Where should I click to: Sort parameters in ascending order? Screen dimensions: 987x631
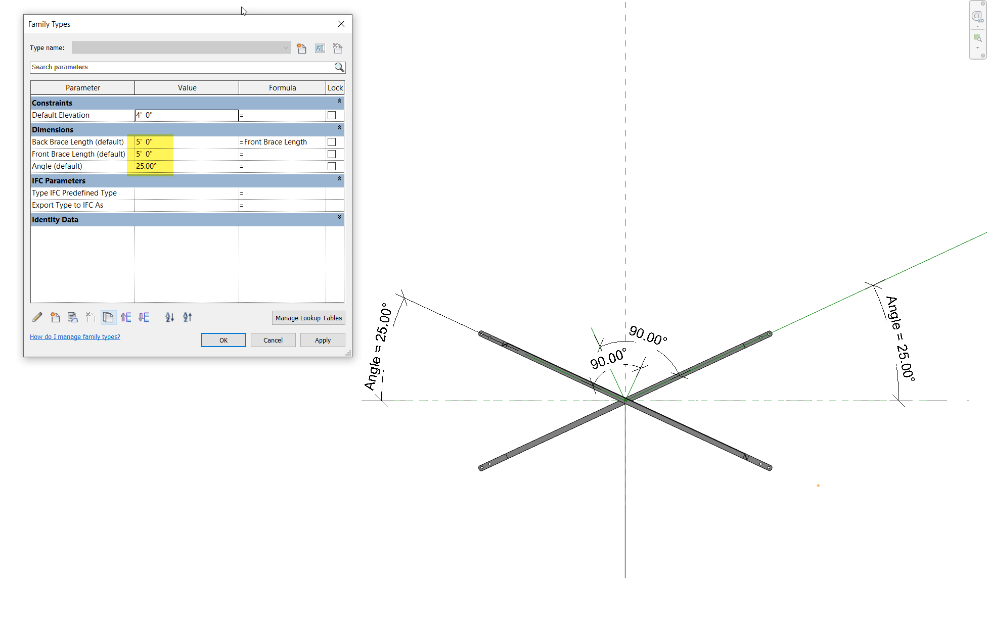[x=169, y=317]
